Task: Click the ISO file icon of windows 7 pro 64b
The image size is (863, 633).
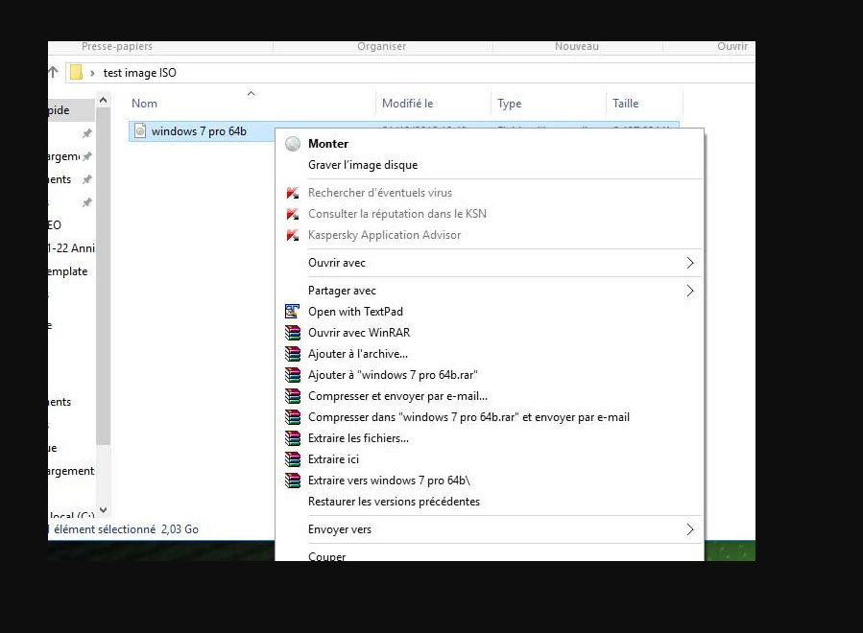Action: click(140, 130)
